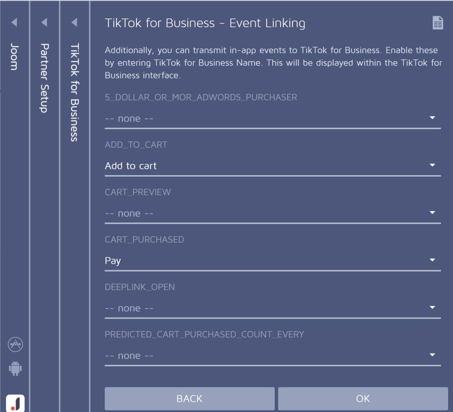Open the CART_PURCHASED dropdown showing Pay
The width and height of the screenshot is (453, 412).
pos(432,260)
